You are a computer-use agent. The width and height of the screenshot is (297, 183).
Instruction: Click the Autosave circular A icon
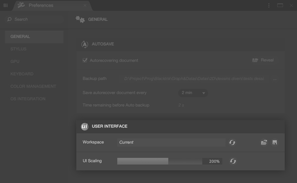(x=85, y=44)
